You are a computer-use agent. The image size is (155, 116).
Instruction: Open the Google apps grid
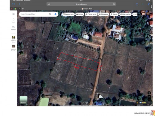144,14
